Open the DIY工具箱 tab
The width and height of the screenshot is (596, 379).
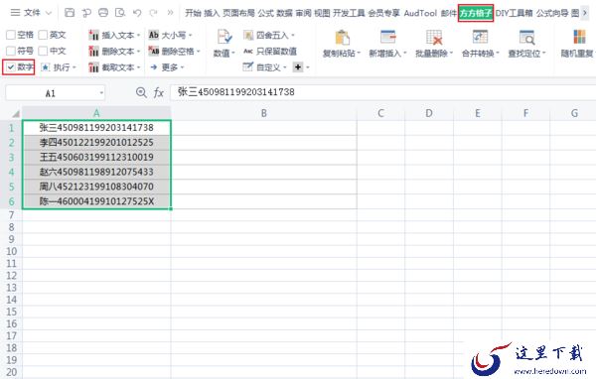[x=514, y=13]
